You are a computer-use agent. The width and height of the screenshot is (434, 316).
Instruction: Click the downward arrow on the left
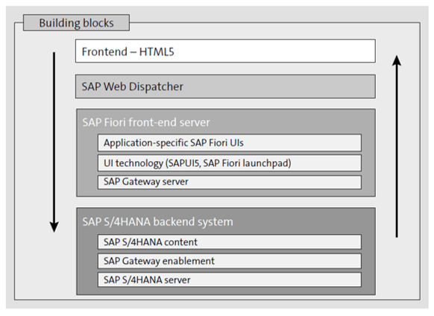[54, 142]
